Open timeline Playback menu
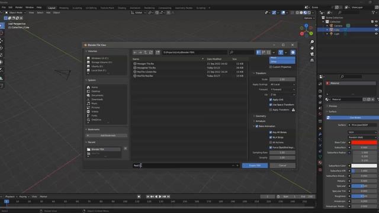The height and width of the screenshot is (213, 379). pos(11,196)
